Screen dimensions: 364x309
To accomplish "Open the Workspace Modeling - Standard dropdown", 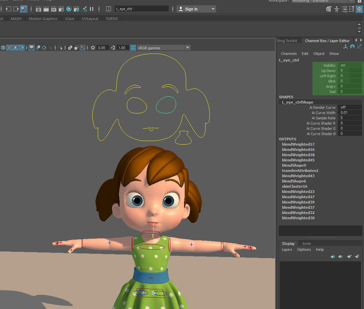I will click(323, 1).
